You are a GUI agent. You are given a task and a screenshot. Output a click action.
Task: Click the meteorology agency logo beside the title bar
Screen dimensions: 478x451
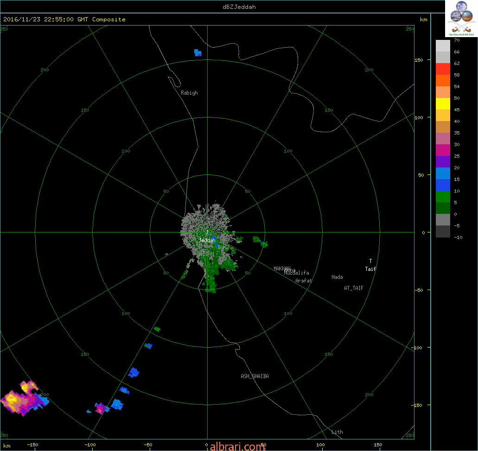pos(461,19)
